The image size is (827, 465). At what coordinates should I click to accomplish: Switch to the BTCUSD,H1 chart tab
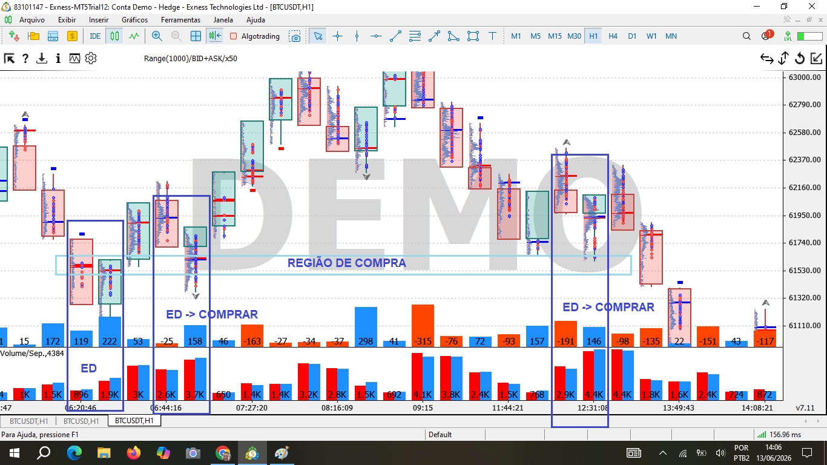(81, 421)
